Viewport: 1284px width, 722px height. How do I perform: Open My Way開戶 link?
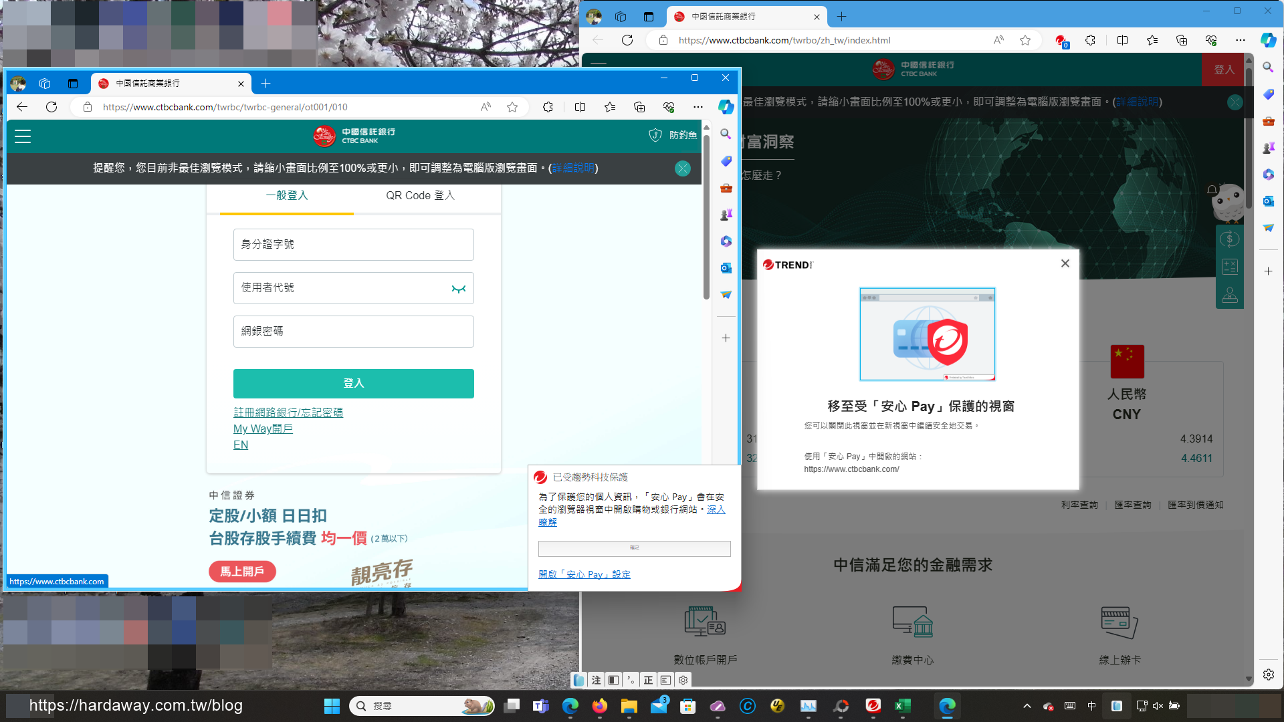point(263,429)
